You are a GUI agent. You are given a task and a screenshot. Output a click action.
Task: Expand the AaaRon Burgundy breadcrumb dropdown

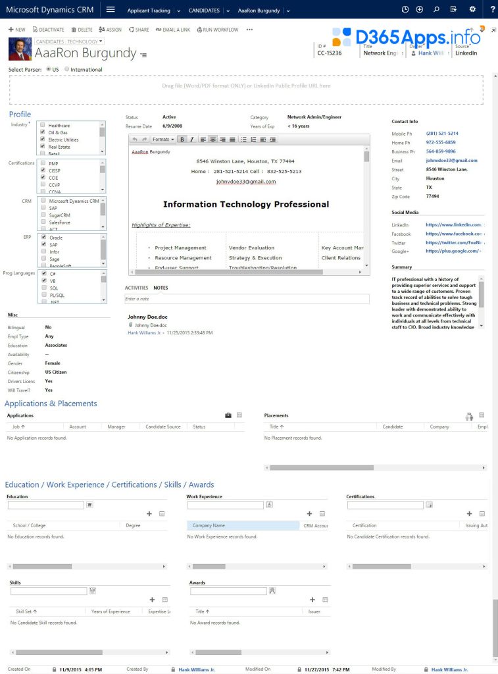[288, 11]
